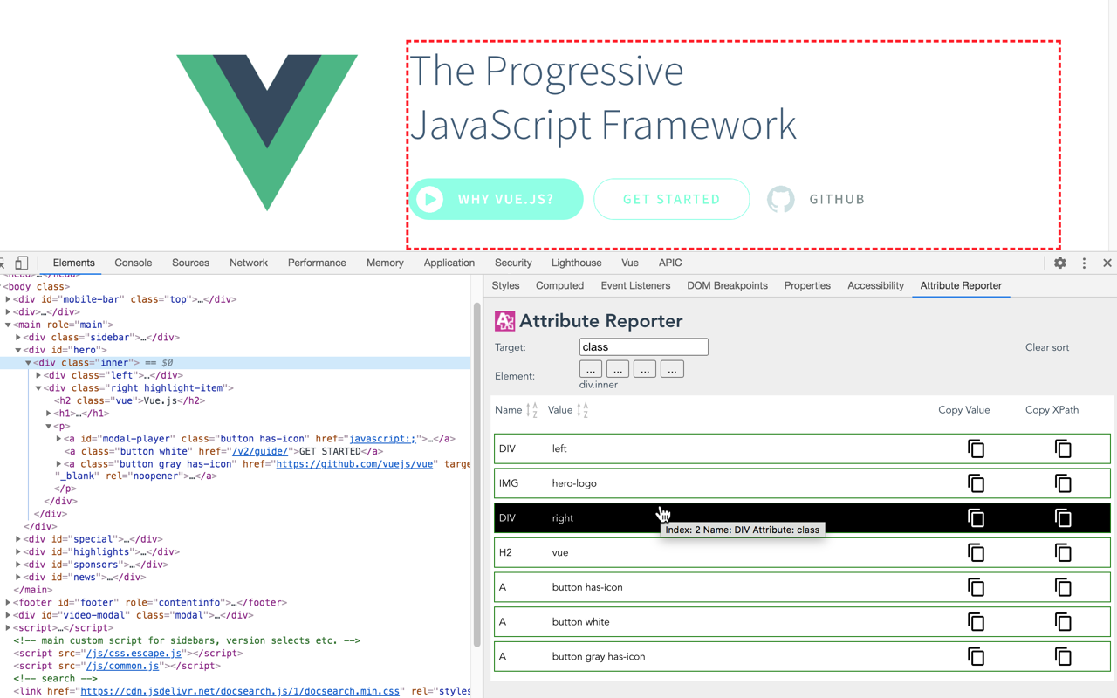Click Clear sort in Attribute Reporter

[x=1047, y=347]
